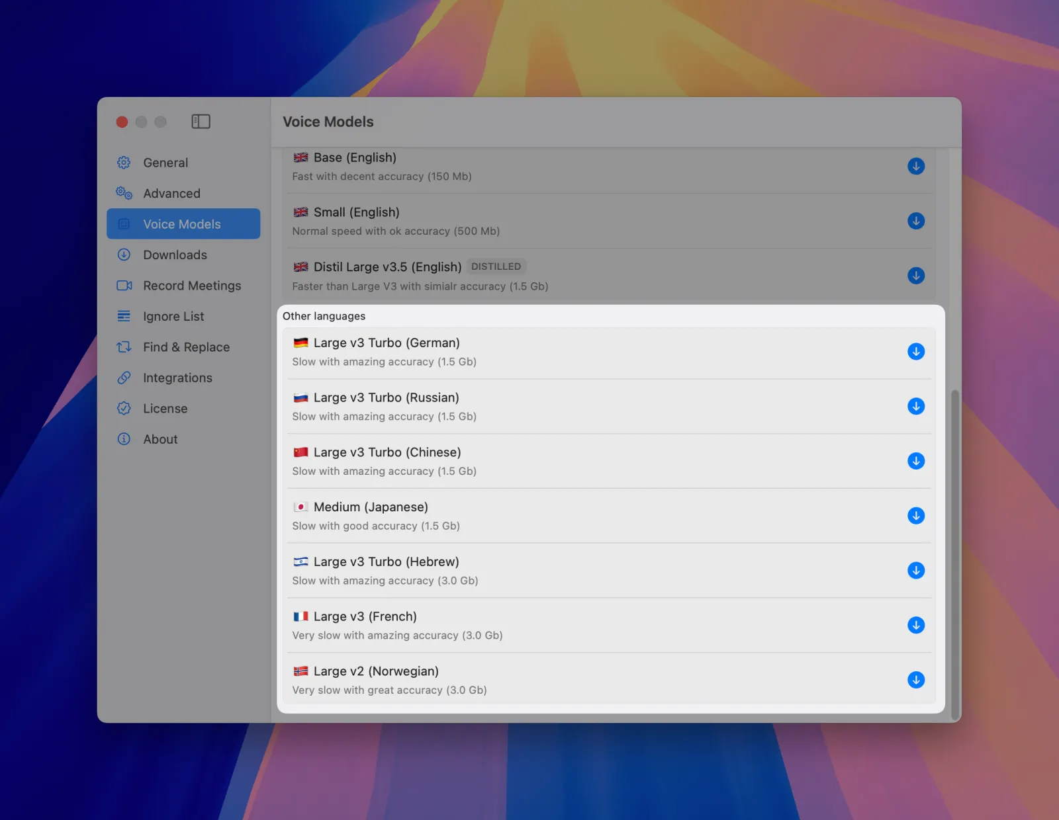Screen dimensions: 1059x820
Task: Click the Voice Models page title
Action: (328, 122)
